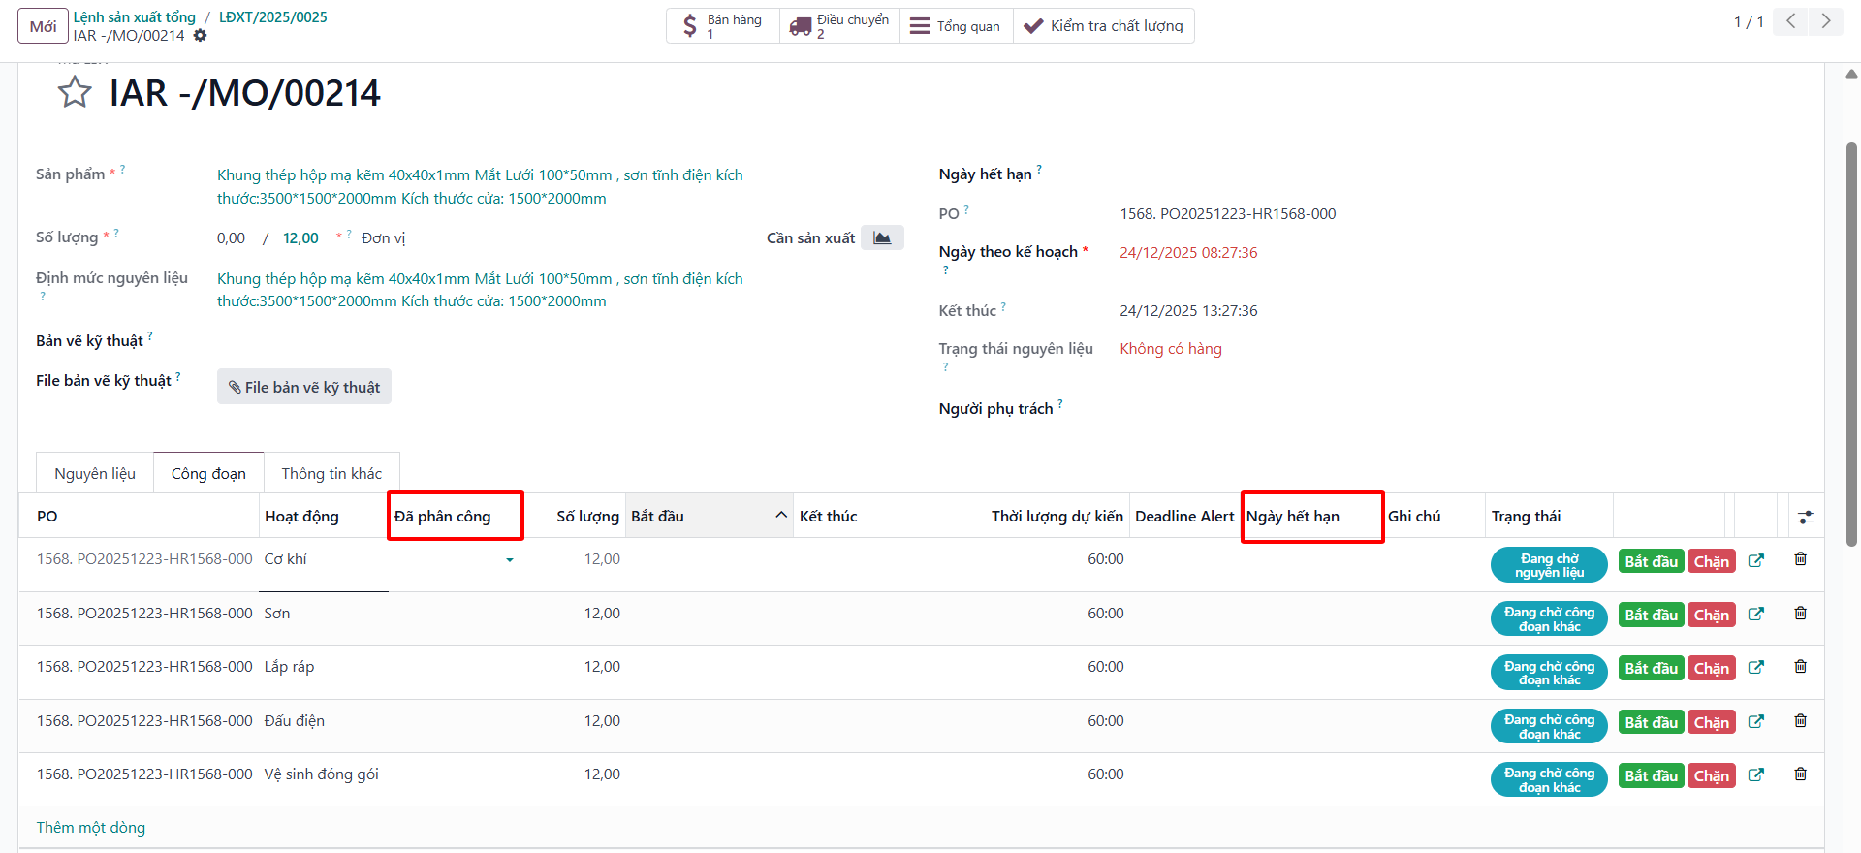Image resolution: width=1861 pixels, height=853 pixels.
Task: Switch to the Công đoạn tab
Action: pos(208,473)
